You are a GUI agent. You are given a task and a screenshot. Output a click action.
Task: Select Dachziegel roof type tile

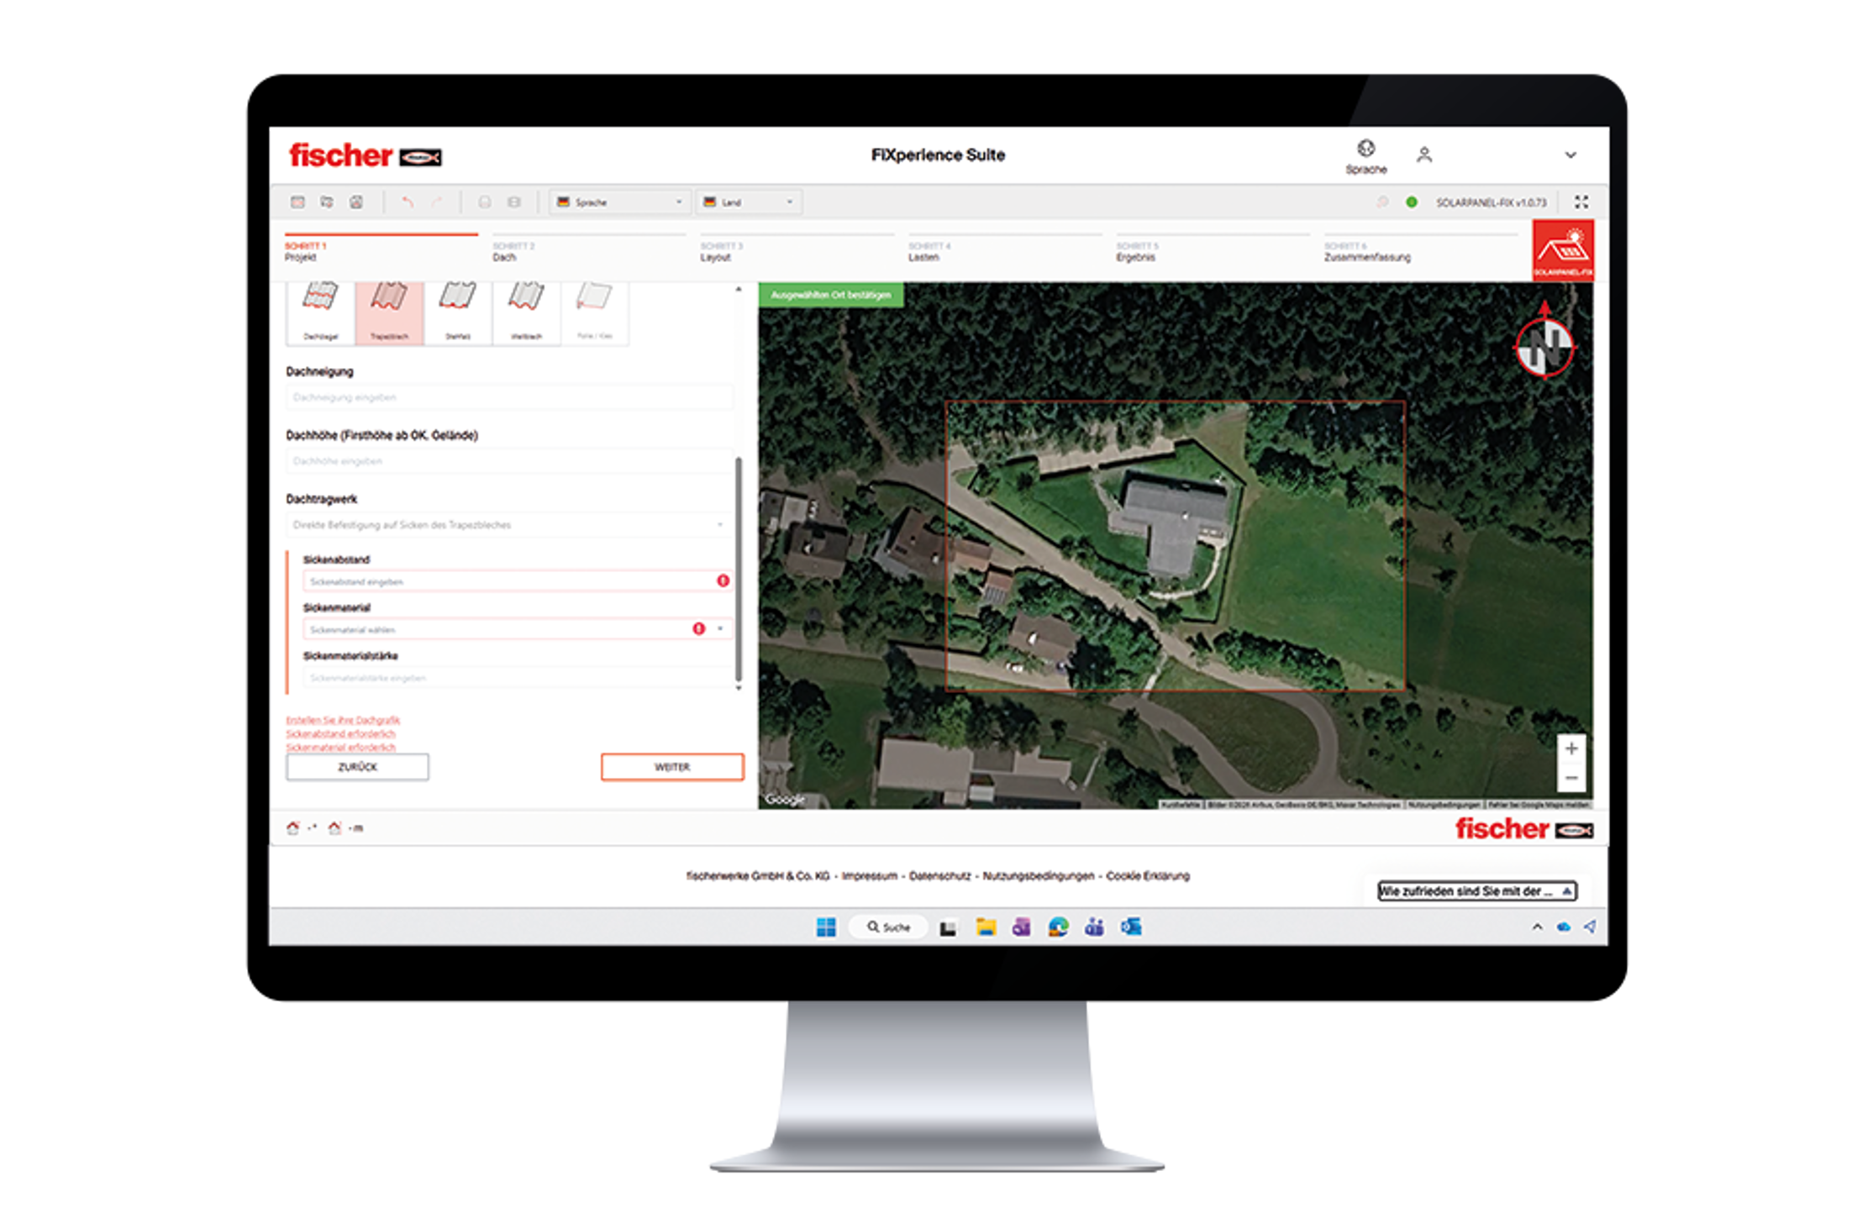pos(320,313)
